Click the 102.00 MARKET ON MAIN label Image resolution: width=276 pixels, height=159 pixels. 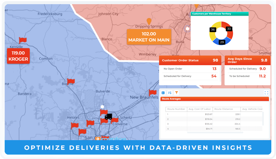[149, 37]
